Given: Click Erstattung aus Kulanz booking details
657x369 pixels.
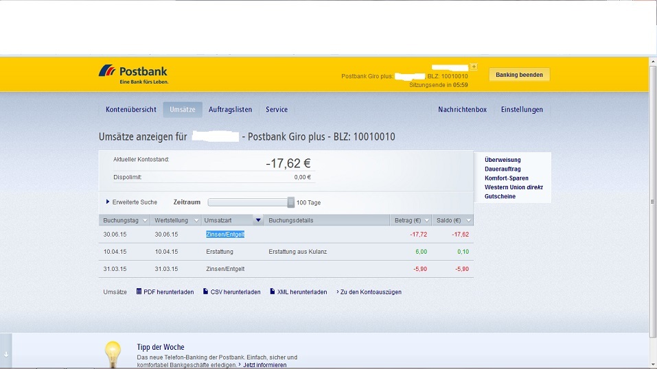Looking at the screenshot, I should (297, 252).
